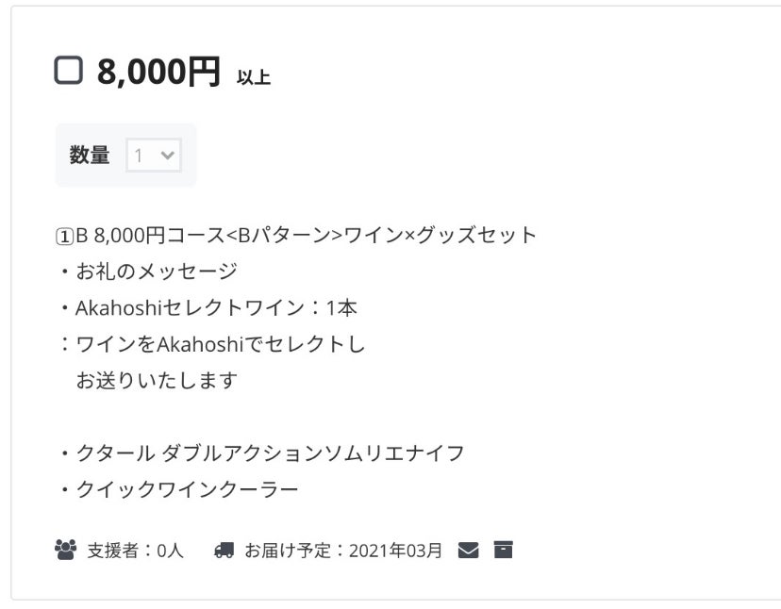Image resolution: width=781 pixels, height=609 pixels.
Task: Click the chevron arrow in quantity selector
Action: point(169,156)
